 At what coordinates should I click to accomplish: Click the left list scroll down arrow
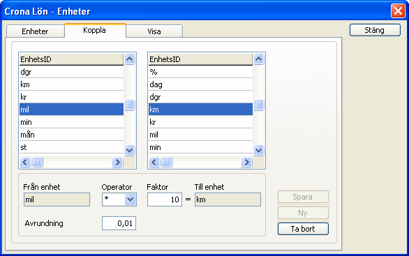click(x=129, y=150)
